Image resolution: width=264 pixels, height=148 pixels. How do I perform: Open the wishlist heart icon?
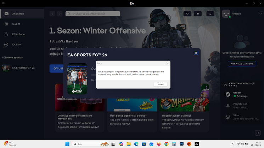click(188, 14)
